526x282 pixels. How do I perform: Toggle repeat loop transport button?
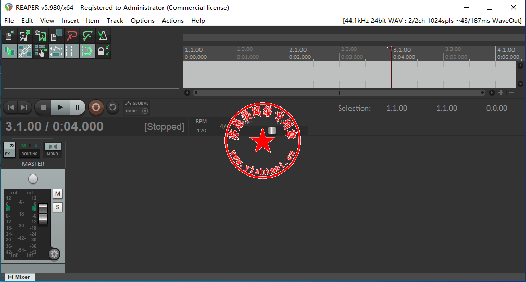(x=112, y=108)
